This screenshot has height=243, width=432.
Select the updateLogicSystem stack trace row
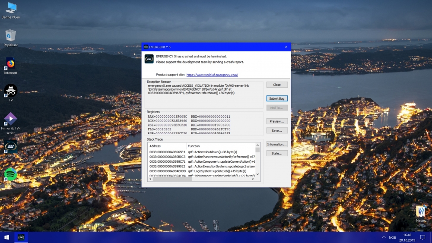coord(202,166)
